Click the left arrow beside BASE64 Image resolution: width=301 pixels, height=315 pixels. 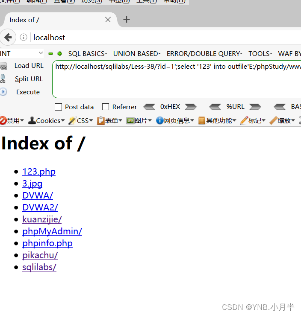[280, 107]
